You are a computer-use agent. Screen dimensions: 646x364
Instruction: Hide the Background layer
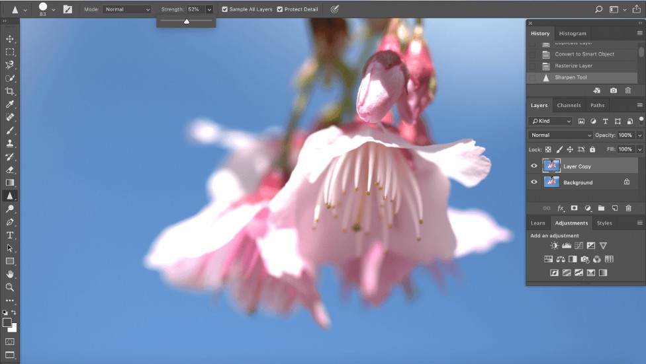[534, 182]
